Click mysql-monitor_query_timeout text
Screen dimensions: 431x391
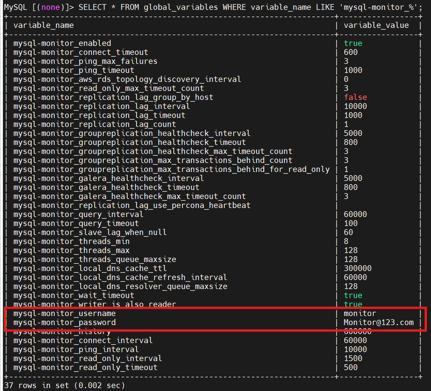click(76, 224)
